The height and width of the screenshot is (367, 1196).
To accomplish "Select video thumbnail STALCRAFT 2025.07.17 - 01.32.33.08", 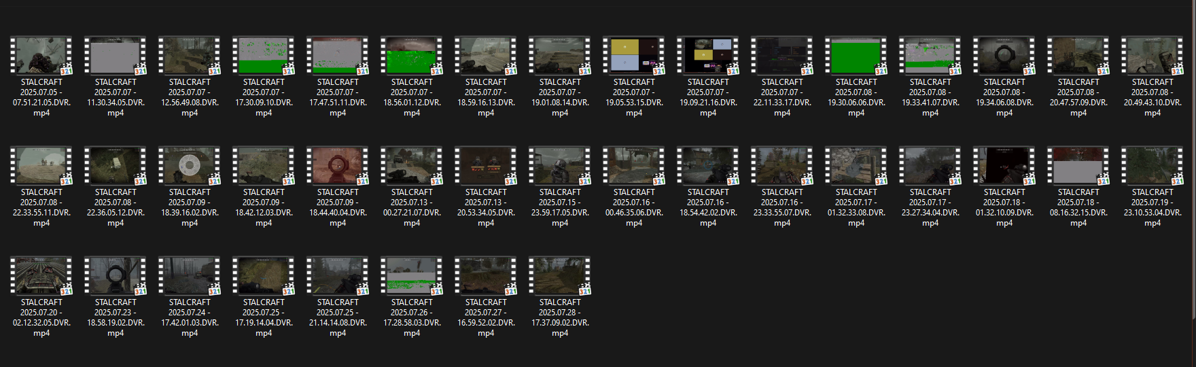I will pyautogui.click(x=856, y=165).
